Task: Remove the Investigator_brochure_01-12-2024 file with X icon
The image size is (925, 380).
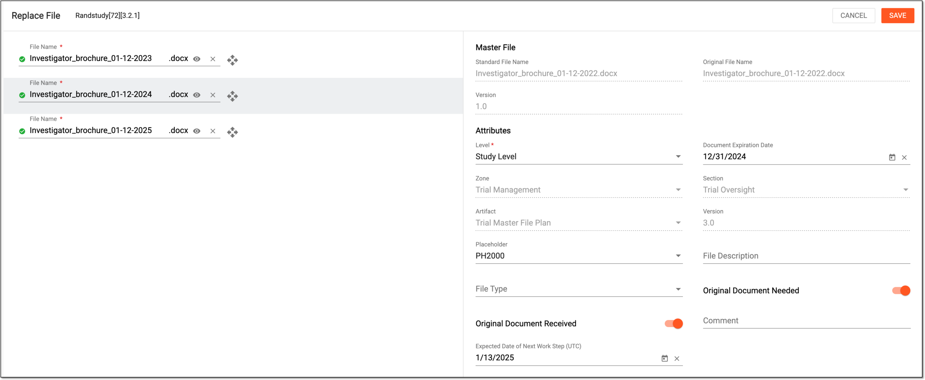Action: point(213,95)
